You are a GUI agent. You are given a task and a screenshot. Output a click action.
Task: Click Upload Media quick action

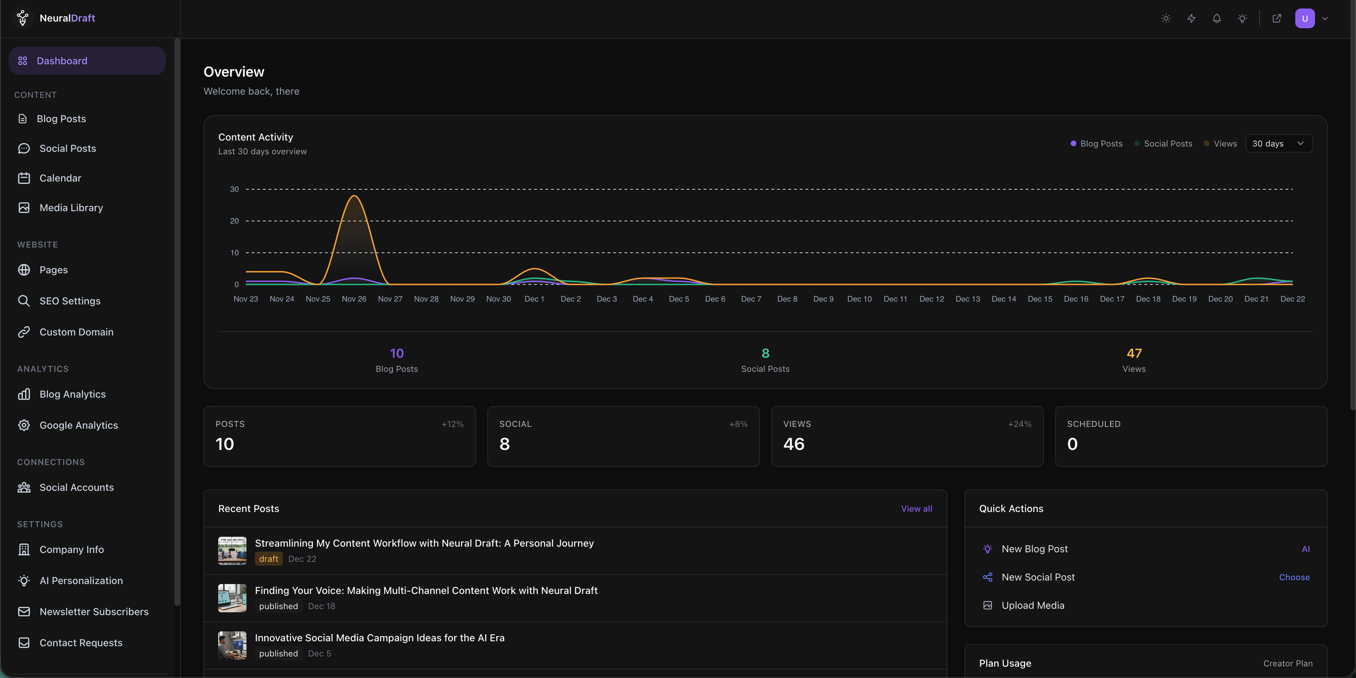[1146, 606]
